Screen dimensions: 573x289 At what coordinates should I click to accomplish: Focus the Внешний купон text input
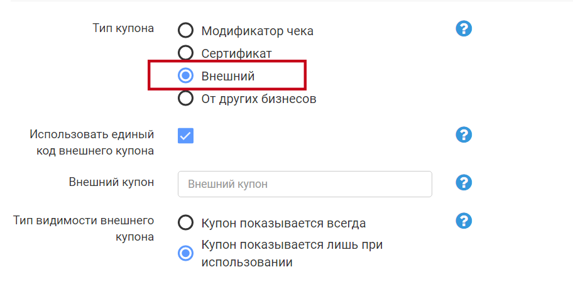click(x=305, y=184)
